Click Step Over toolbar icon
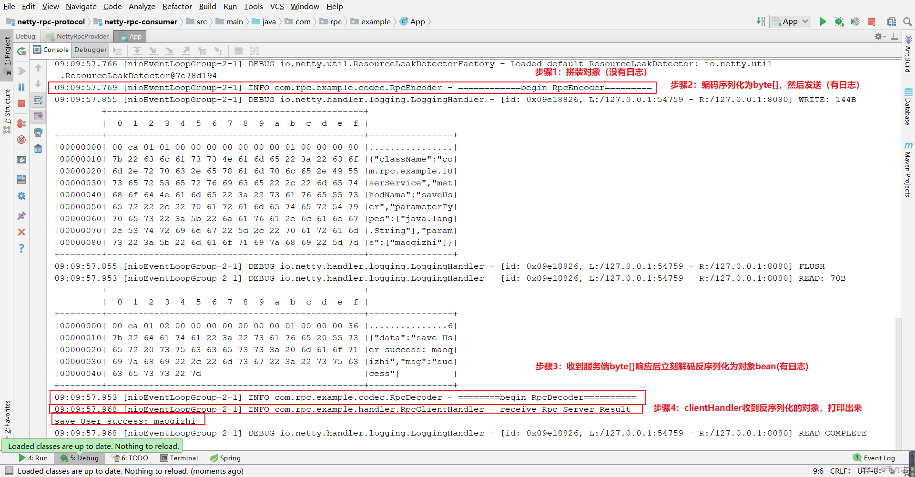The image size is (915, 477). coord(137,51)
